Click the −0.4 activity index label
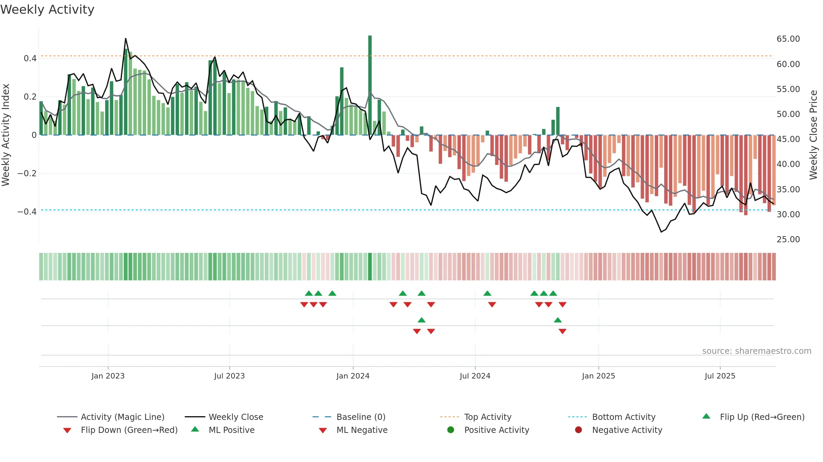This screenshot has width=823, height=462. (27, 212)
